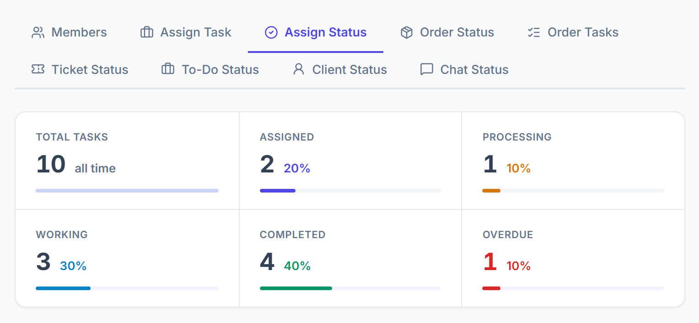The image size is (699, 323).
Task: Click the TOTAL TASKS heading
Action: click(72, 137)
